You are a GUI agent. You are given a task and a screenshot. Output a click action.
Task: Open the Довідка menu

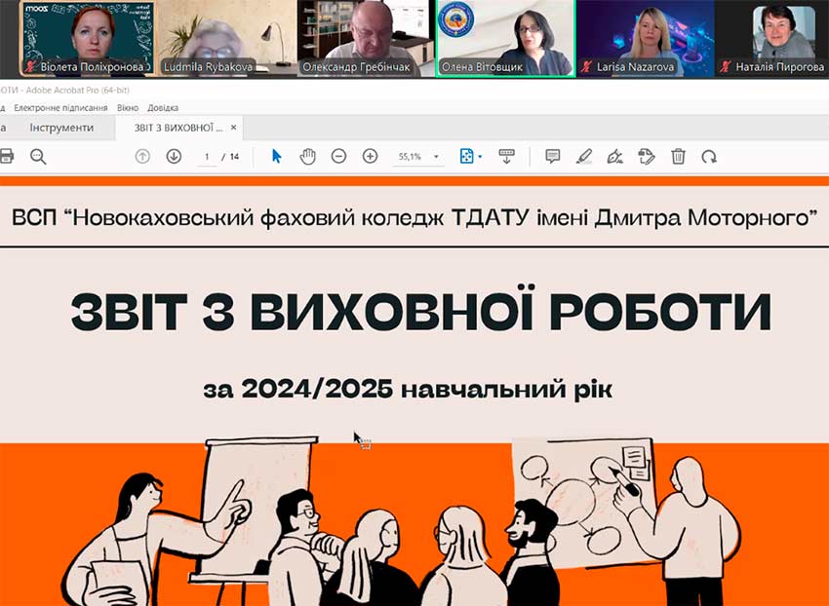(x=165, y=107)
